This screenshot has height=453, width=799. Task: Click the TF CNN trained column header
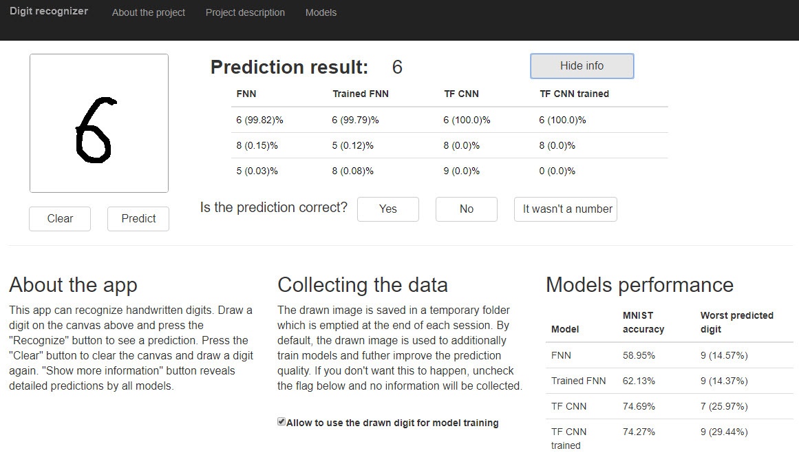[574, 94]
